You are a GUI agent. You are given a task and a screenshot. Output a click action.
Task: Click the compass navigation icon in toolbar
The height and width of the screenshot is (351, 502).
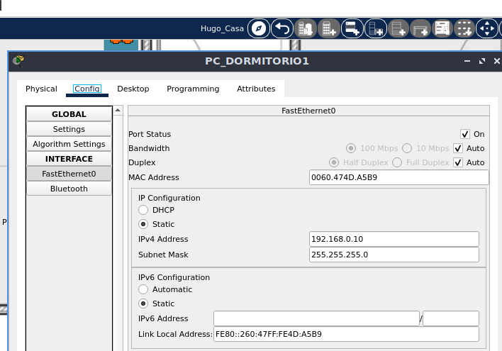[x=259, y=29]
